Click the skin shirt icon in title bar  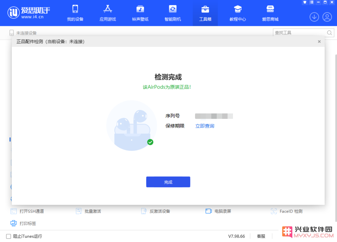(305, 2)
